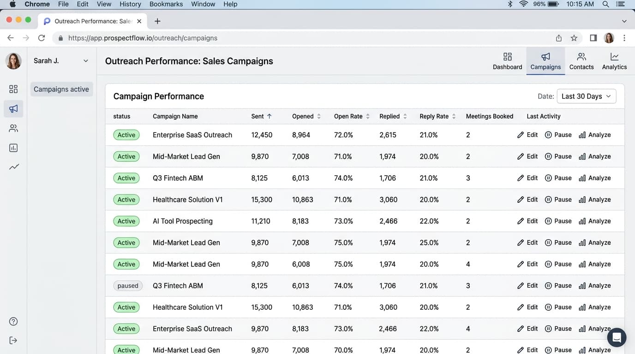Screen dimensions: 635x354
Task: Click the 12,450 sent value
Action: point(262,135)
